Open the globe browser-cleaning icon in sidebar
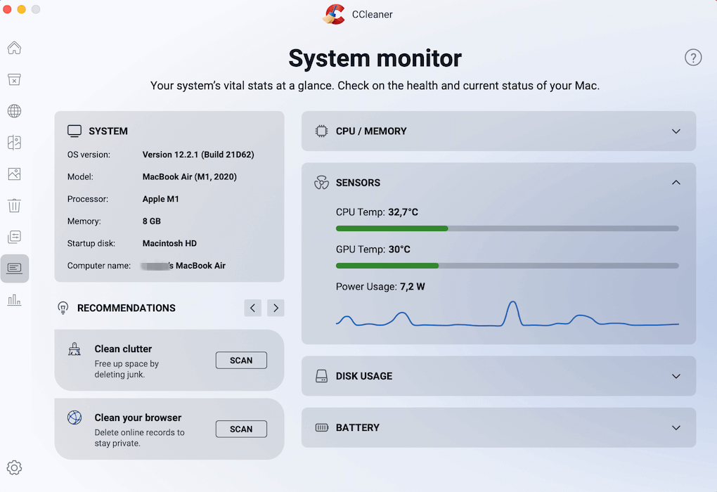717x492 pixels. point(14,110)
